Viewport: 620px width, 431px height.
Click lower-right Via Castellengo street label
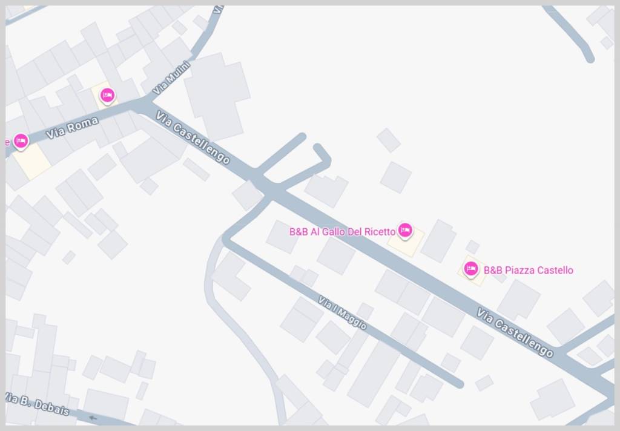(515, 332)
